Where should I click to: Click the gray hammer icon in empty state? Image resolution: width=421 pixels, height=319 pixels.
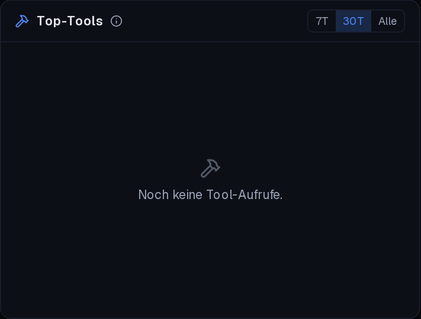click(210, 168)
